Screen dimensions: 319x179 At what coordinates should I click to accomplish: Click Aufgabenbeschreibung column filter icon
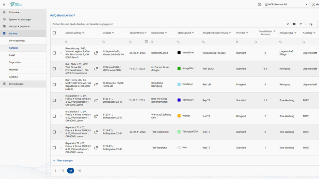coord(230,33)
